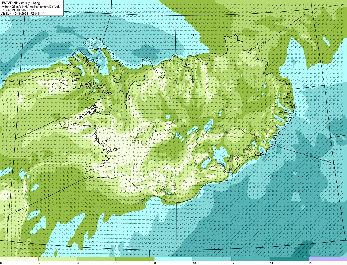
Task: Click the legend scale label '4'
Action: (x=78, y=263)
